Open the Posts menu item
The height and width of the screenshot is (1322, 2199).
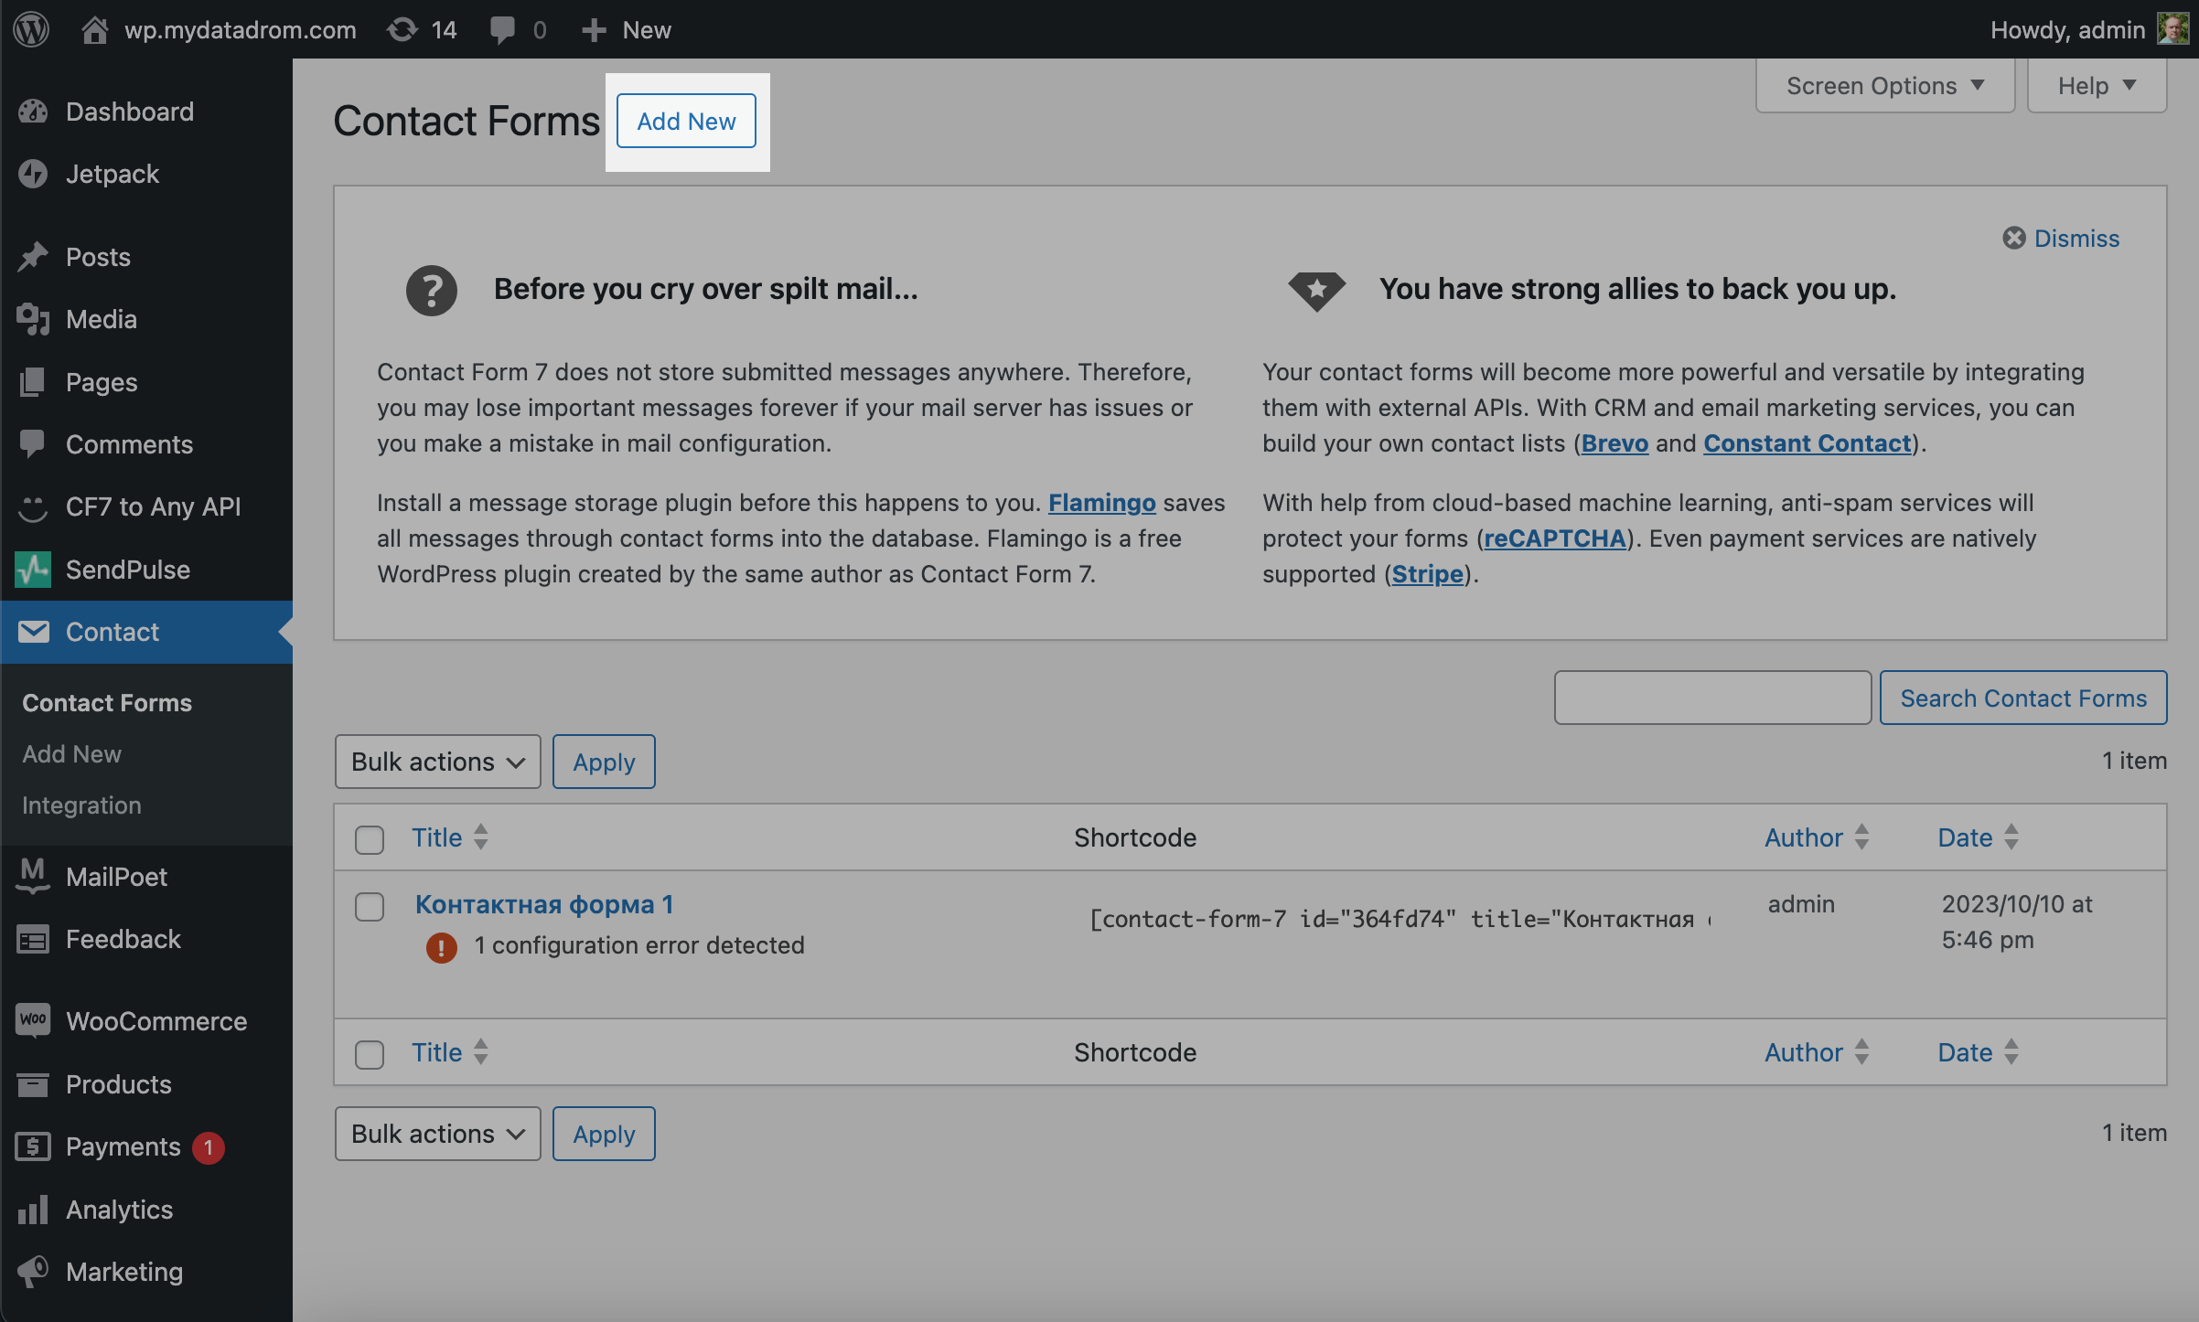tap(146, 257)
